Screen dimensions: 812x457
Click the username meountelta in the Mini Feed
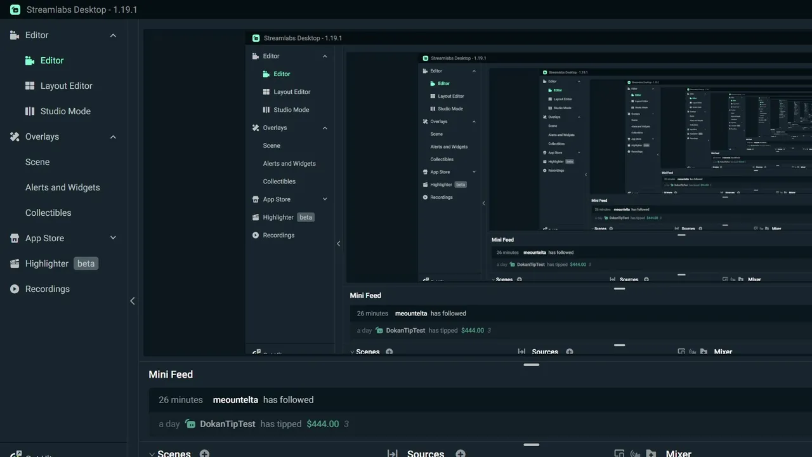click(x=235, y=400)
